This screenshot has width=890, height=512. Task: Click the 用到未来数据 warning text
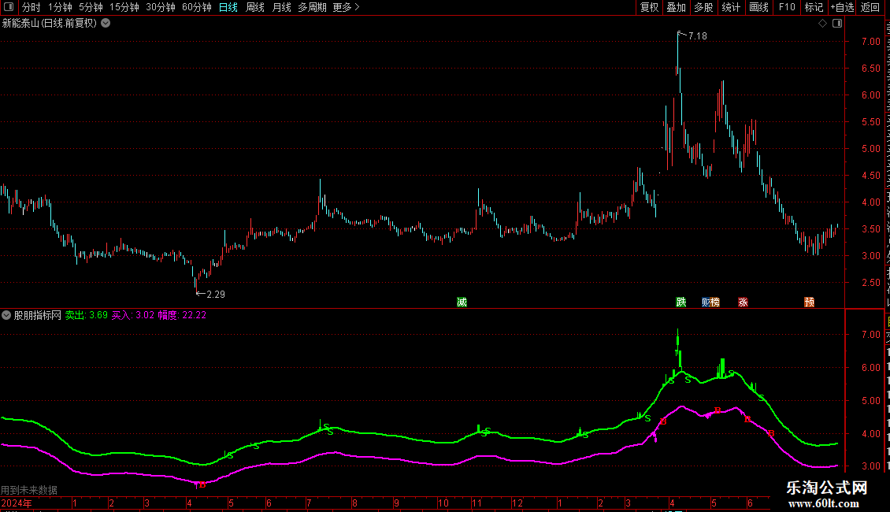pos(29,490)
